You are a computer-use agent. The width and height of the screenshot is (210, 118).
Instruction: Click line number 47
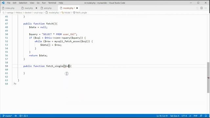[7, 24]
